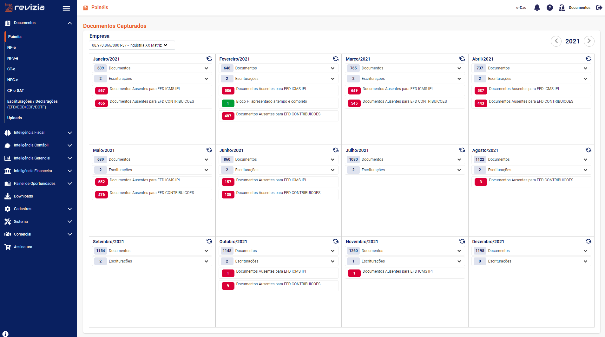Open the CF-e-SAT sidebar link
Viewport: 605px width, 337px height.
point(16,91)
